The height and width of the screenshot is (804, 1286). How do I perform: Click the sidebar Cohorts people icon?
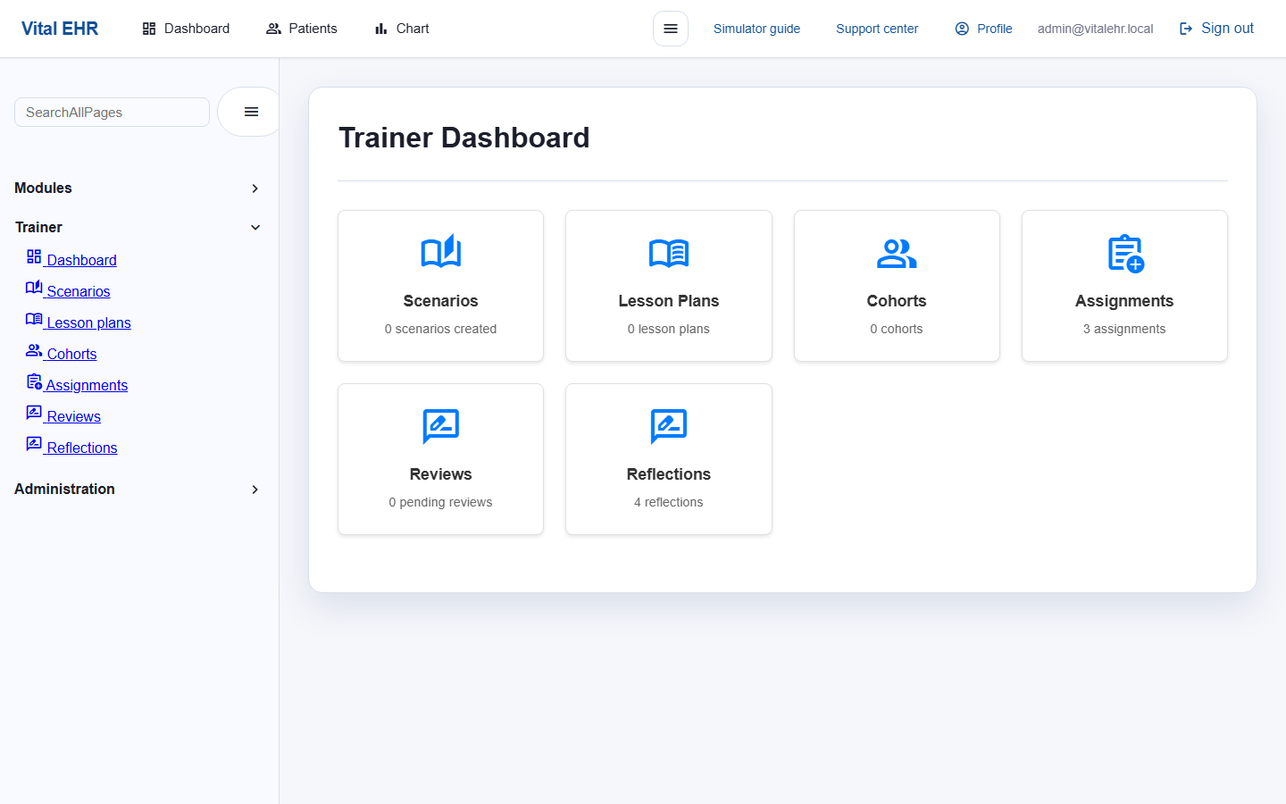(x=34, y=350)
